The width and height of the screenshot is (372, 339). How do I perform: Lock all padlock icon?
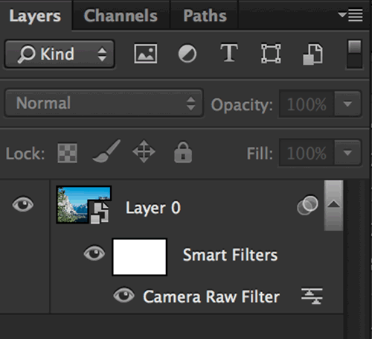183,152
